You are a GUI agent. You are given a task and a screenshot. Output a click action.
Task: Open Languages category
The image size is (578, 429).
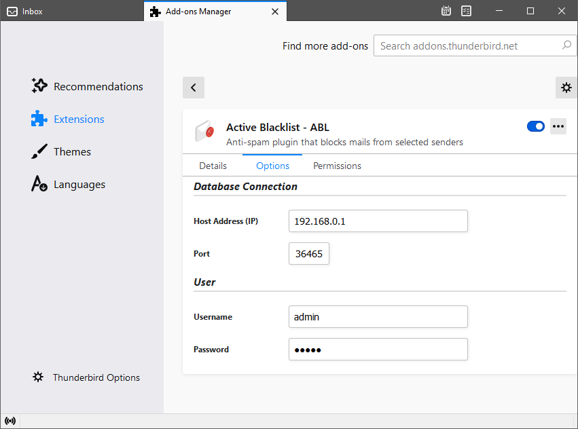click(x=69, y=184)
